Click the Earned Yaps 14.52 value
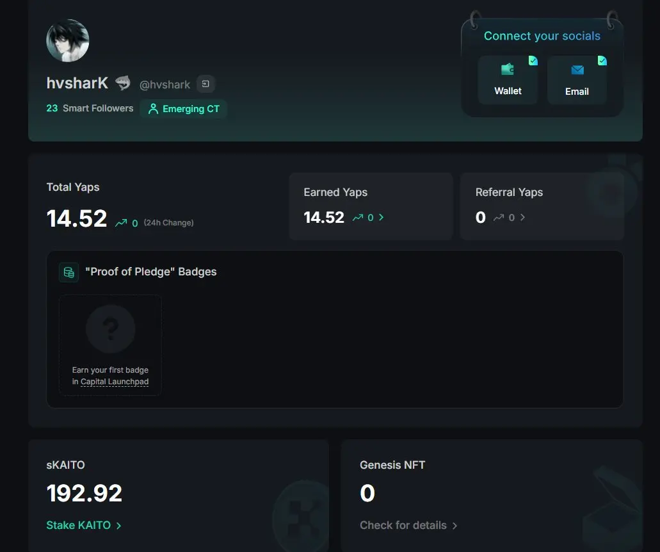This screenshot has height=552, width=660. point(324,217)
